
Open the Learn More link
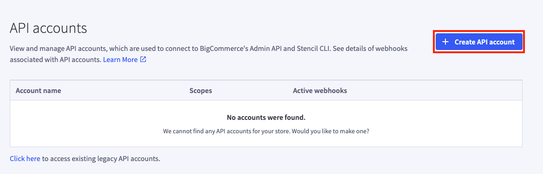click(x=120, y=59)
